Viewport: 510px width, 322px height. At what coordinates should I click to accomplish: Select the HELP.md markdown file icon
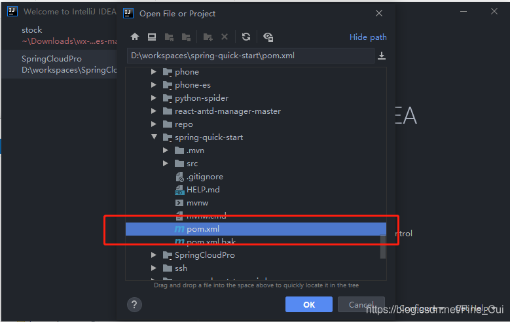[x=179, y=190]
